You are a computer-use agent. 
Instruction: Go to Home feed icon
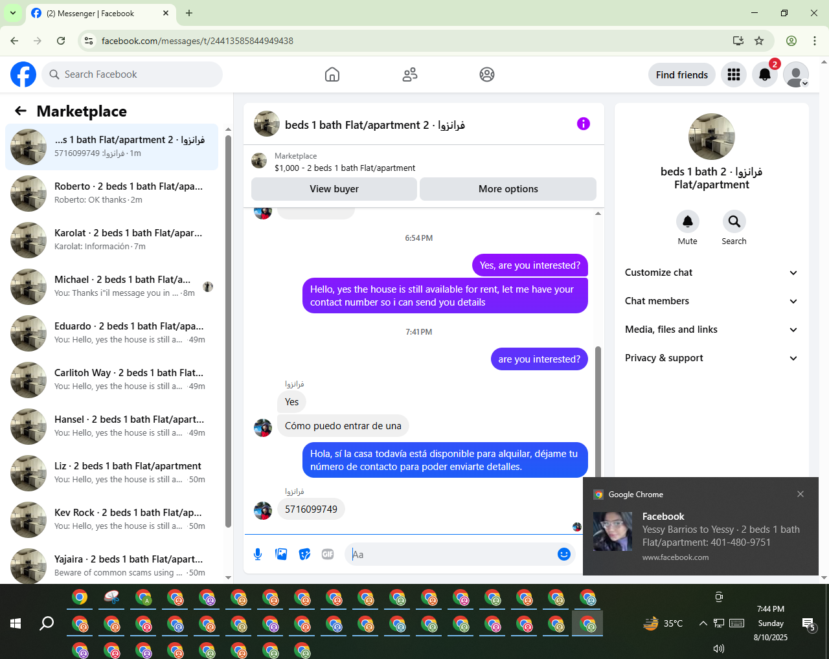(332, 74)
